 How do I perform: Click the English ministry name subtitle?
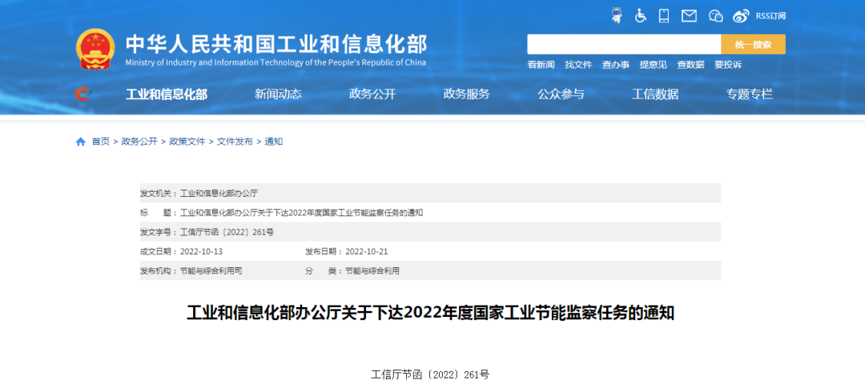pyautogui.click(x=276, y=62)
